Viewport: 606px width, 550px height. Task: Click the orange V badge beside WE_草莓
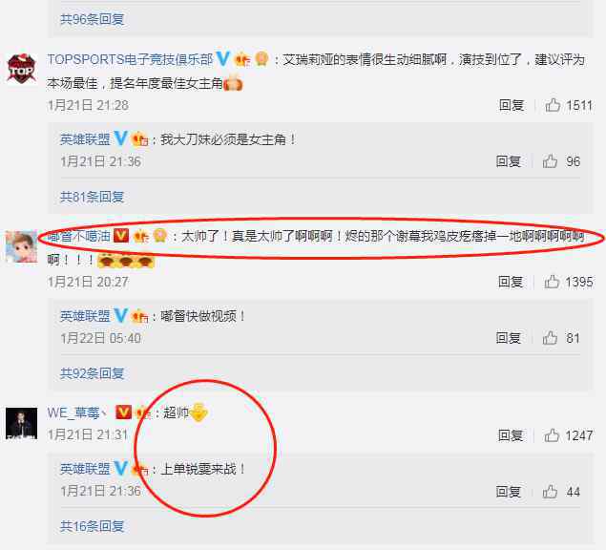pyautogui.click(x=123, y=412)
